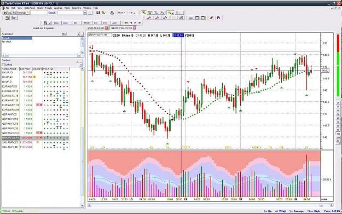Click the Last Price column header
Viewport: 342px width, 214px height.
click(26, 69)
